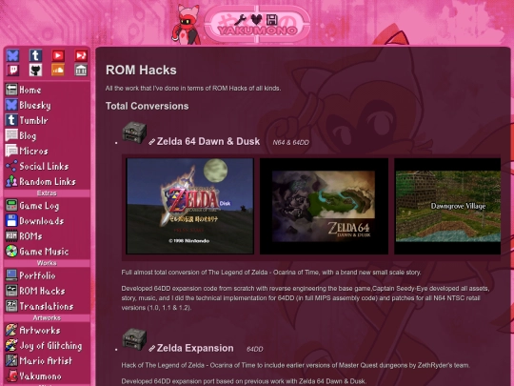Screen dimensions: 514x386
Task: View the Dawngrove Village screenshot
Action: point(447,206)
